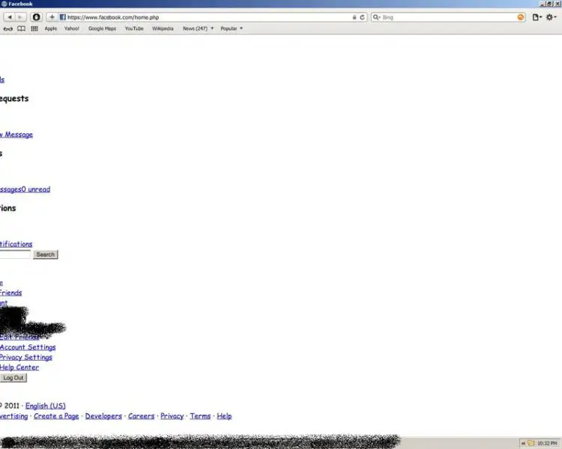Click into the URL address field
This screenshot has width=562, height=449.
tap(208, 17)
